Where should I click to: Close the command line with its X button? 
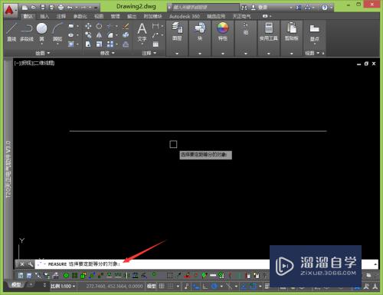(x=22, y=264)
